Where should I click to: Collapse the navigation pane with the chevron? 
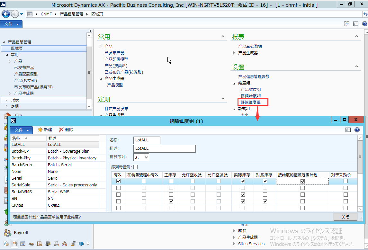point(90,31)
